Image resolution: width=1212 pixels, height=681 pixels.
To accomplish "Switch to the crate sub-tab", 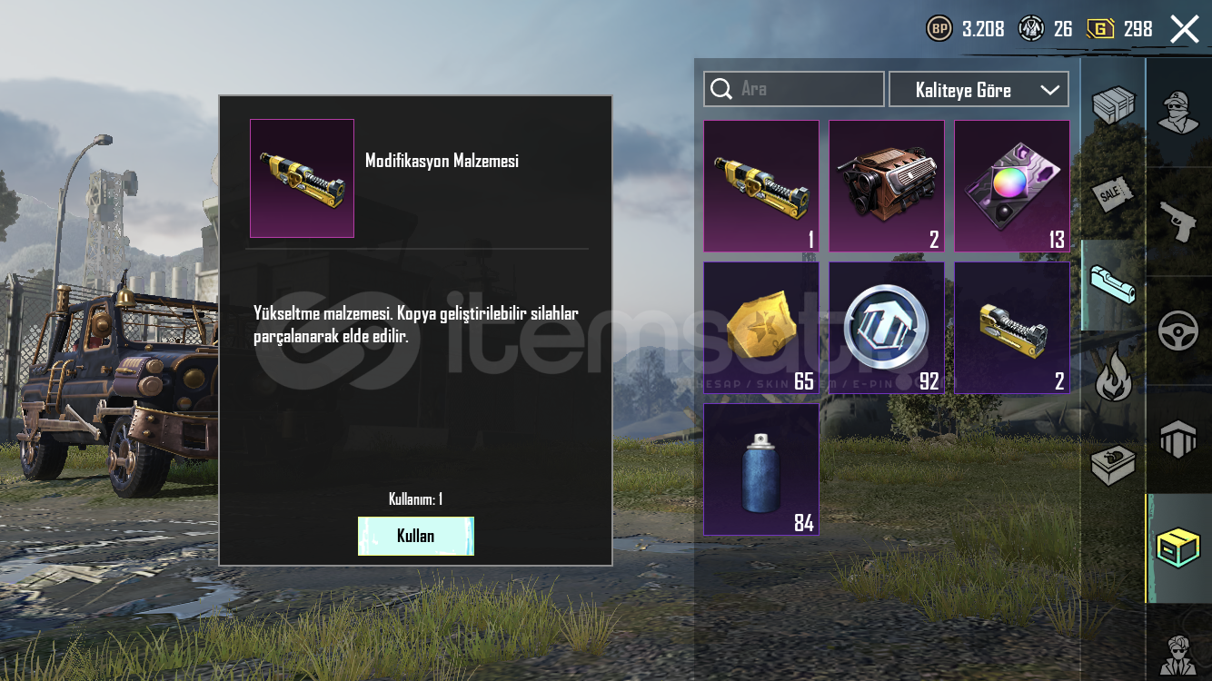I will (1113, 105).
